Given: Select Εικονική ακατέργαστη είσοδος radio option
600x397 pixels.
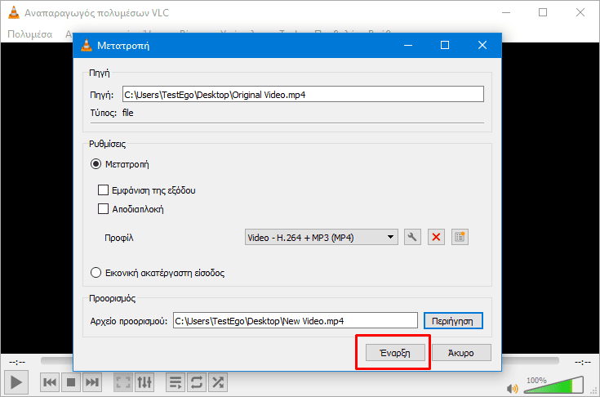Looking at the screenshot, I should [96, 273].
